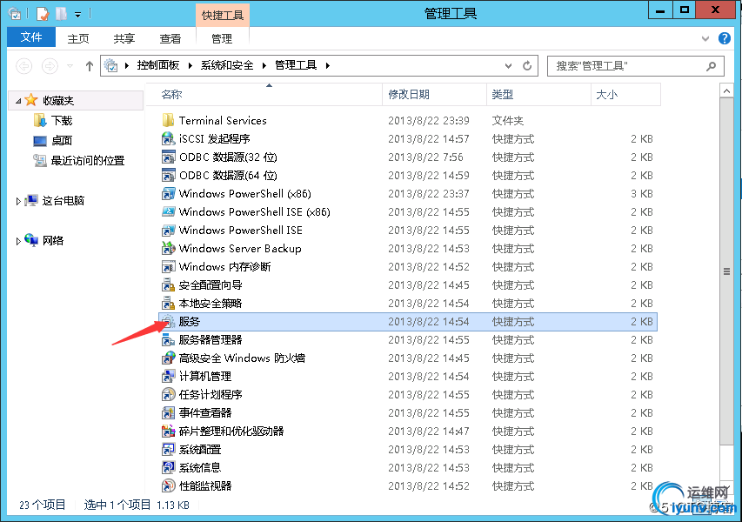Select the 计算机管理 icon

click(x=168, y=376)
